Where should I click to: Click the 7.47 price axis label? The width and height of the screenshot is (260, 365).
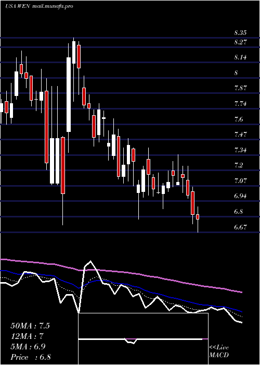240,135
